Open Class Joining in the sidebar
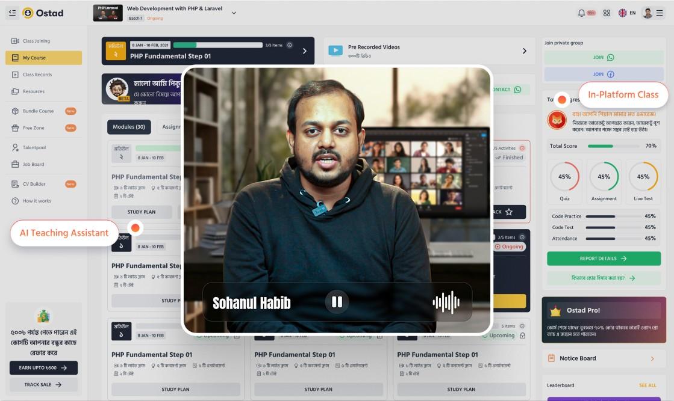 click(36, 41)
